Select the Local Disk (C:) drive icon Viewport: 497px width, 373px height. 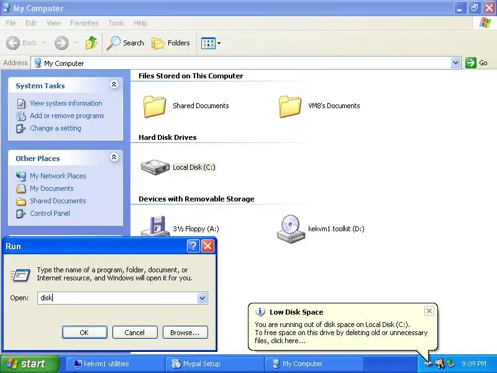pyautogui.click(x=155, y=167)
